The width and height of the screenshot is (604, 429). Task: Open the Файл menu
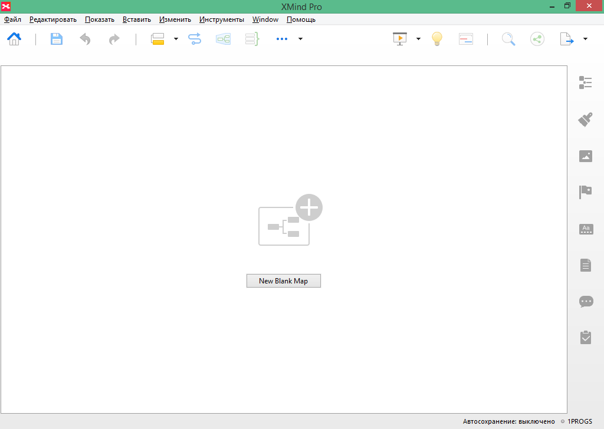[x=12, y=19]
